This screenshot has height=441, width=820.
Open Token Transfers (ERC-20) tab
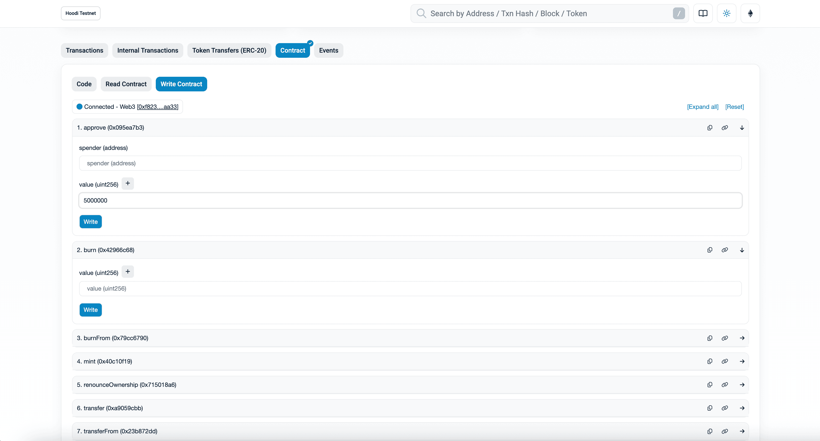click(229, 50)
